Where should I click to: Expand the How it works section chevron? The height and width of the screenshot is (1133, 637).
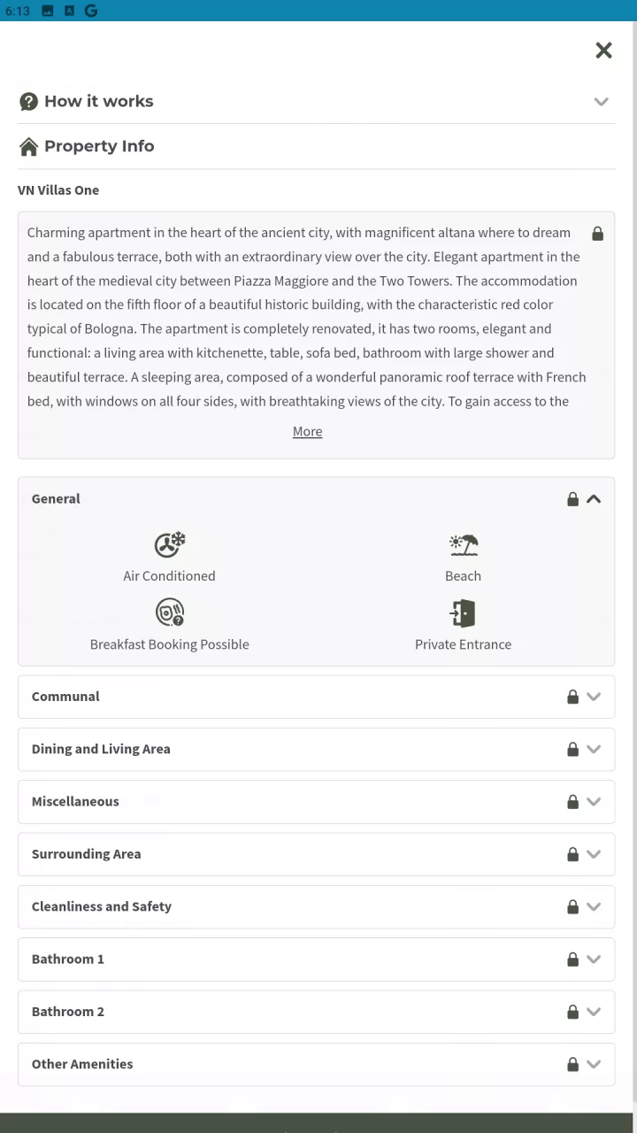tap(602, 102)
